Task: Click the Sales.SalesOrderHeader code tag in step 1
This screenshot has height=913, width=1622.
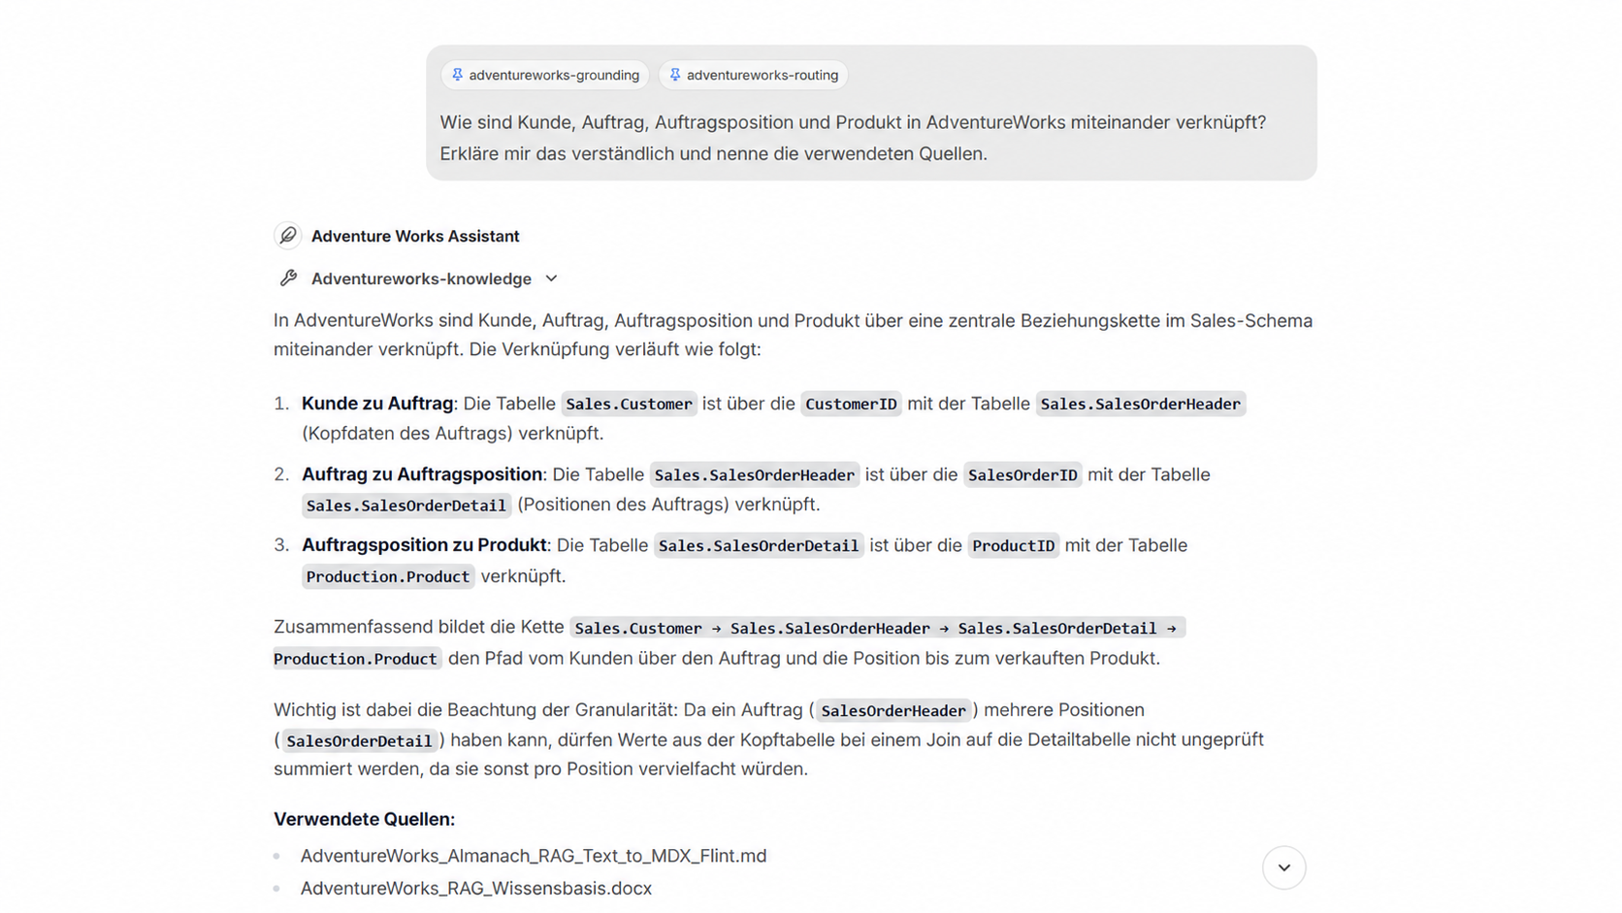Action: [x=1140, y=404]
